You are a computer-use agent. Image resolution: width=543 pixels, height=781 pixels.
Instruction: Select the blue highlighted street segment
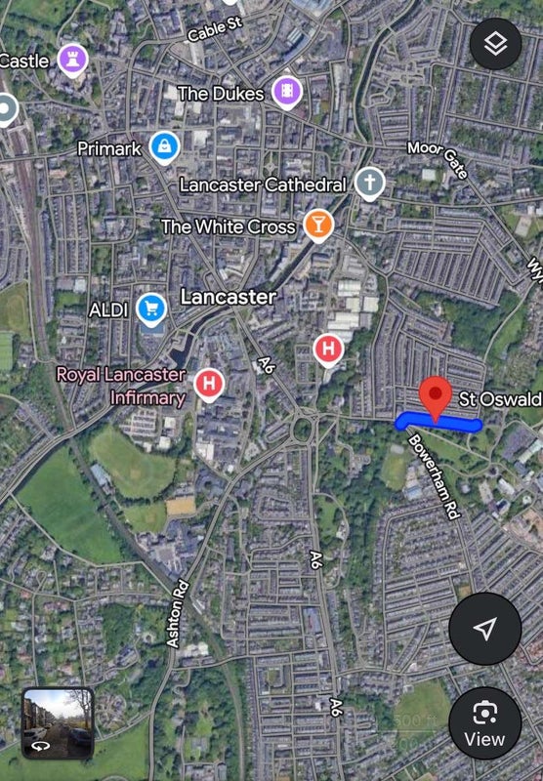pos(439,422)
